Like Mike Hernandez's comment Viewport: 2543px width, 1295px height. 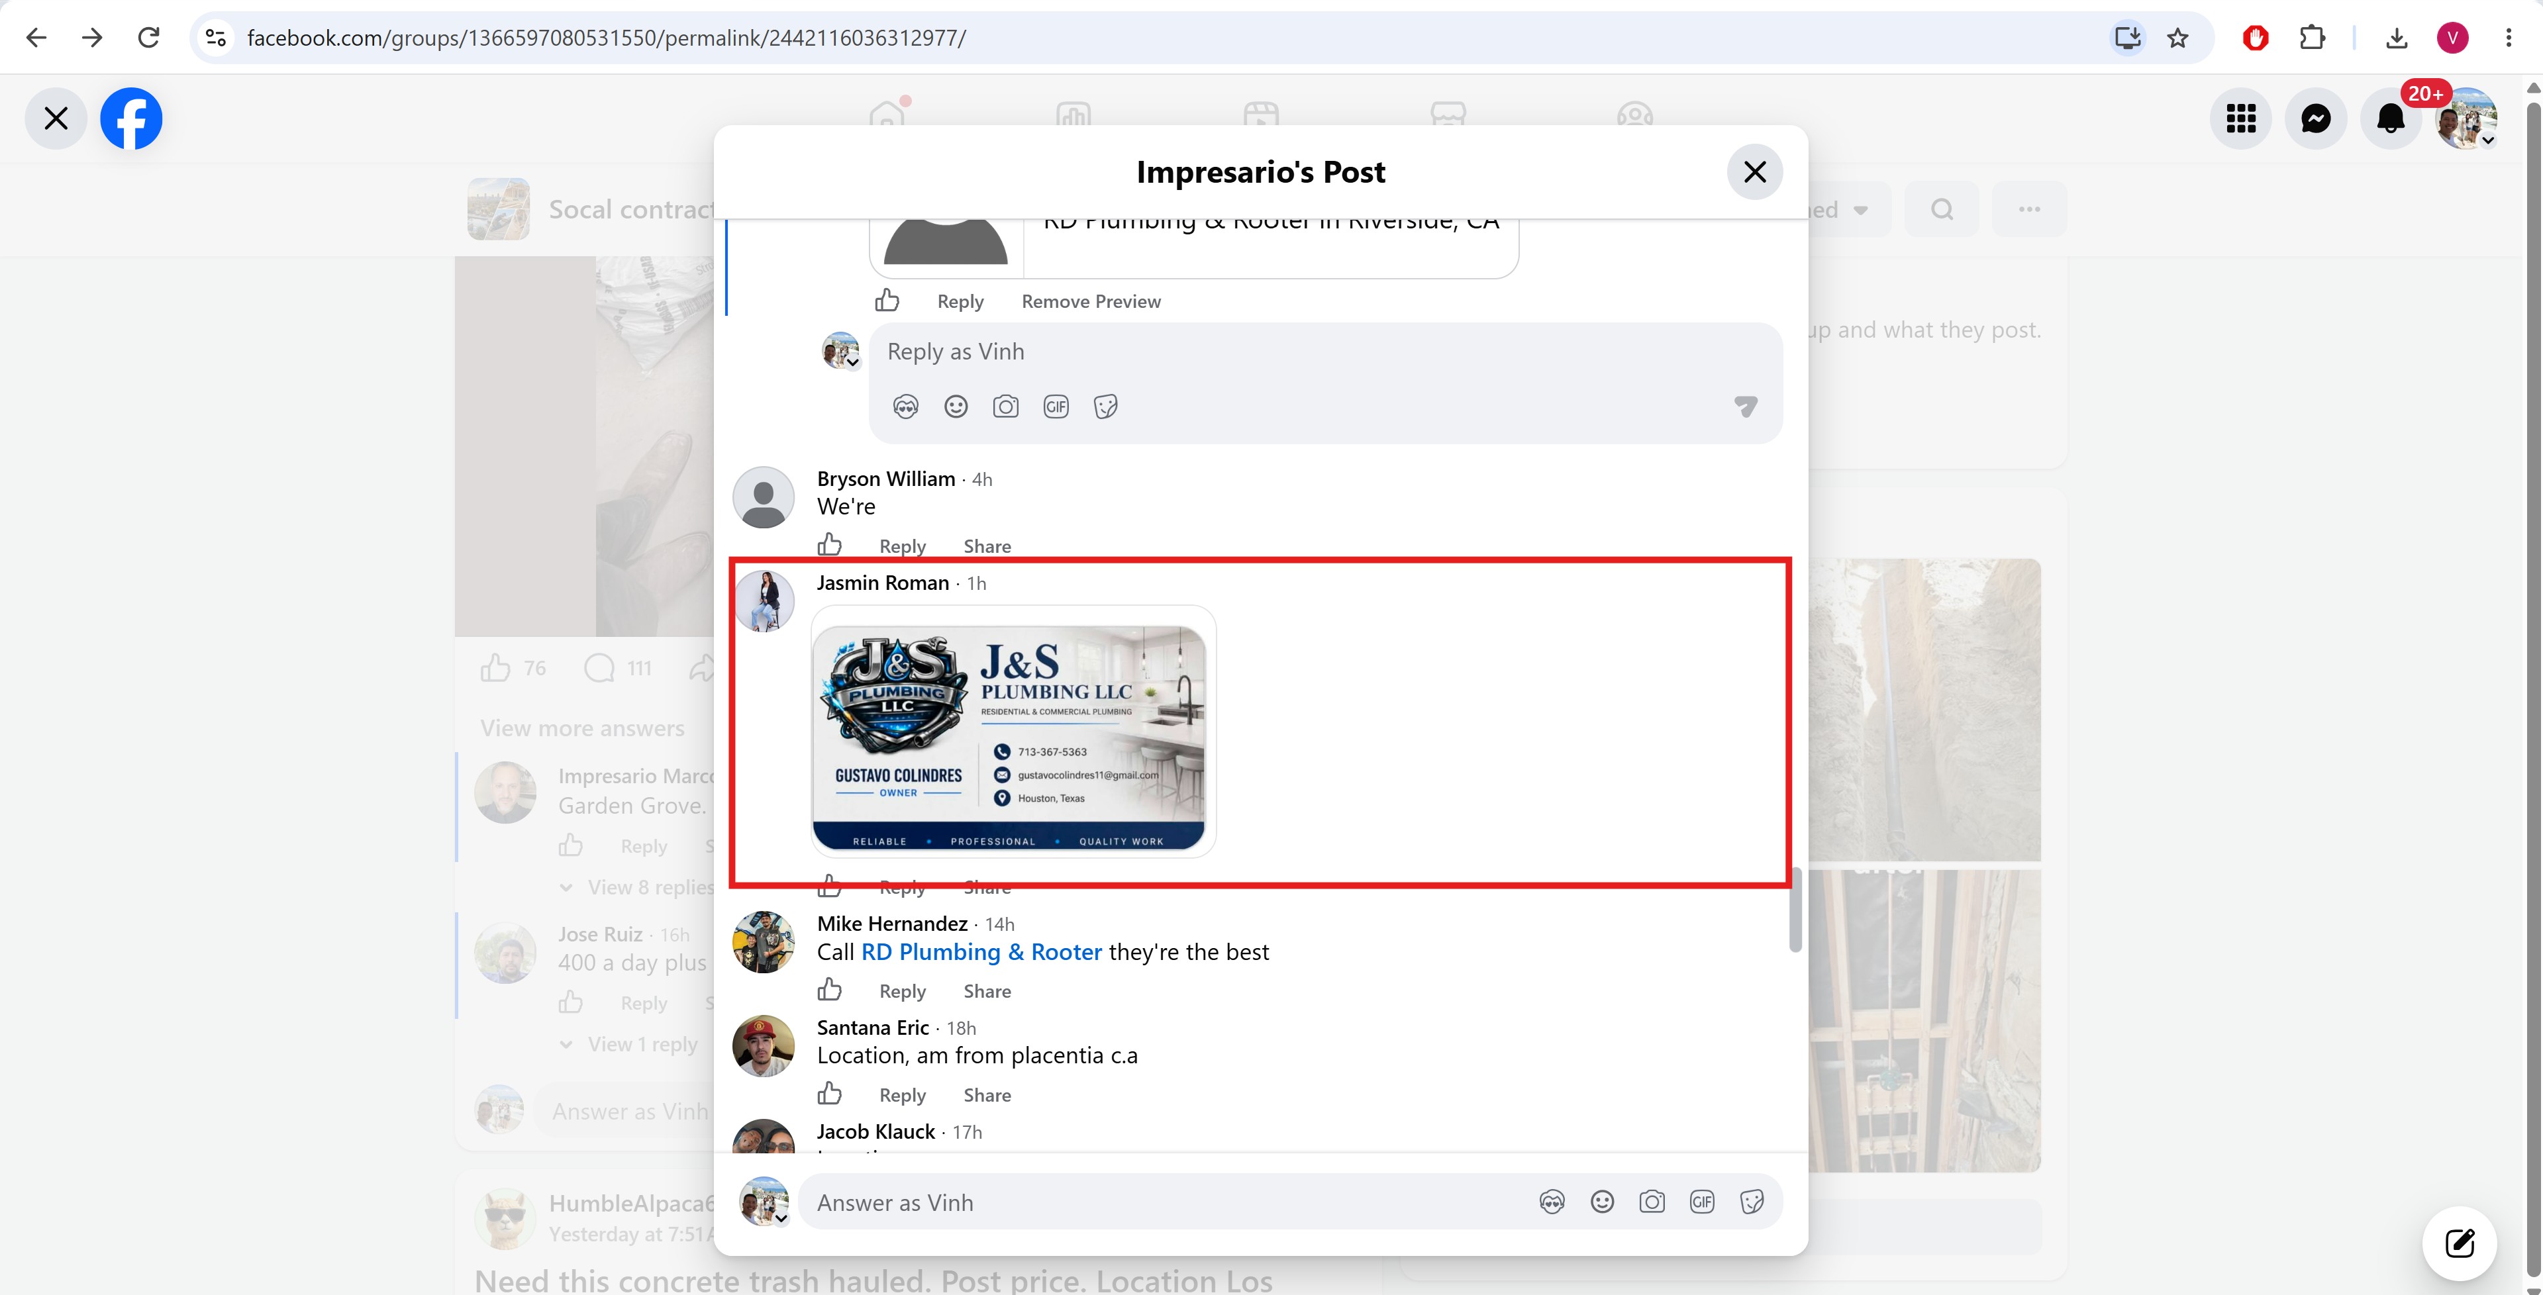click(829, 990)
